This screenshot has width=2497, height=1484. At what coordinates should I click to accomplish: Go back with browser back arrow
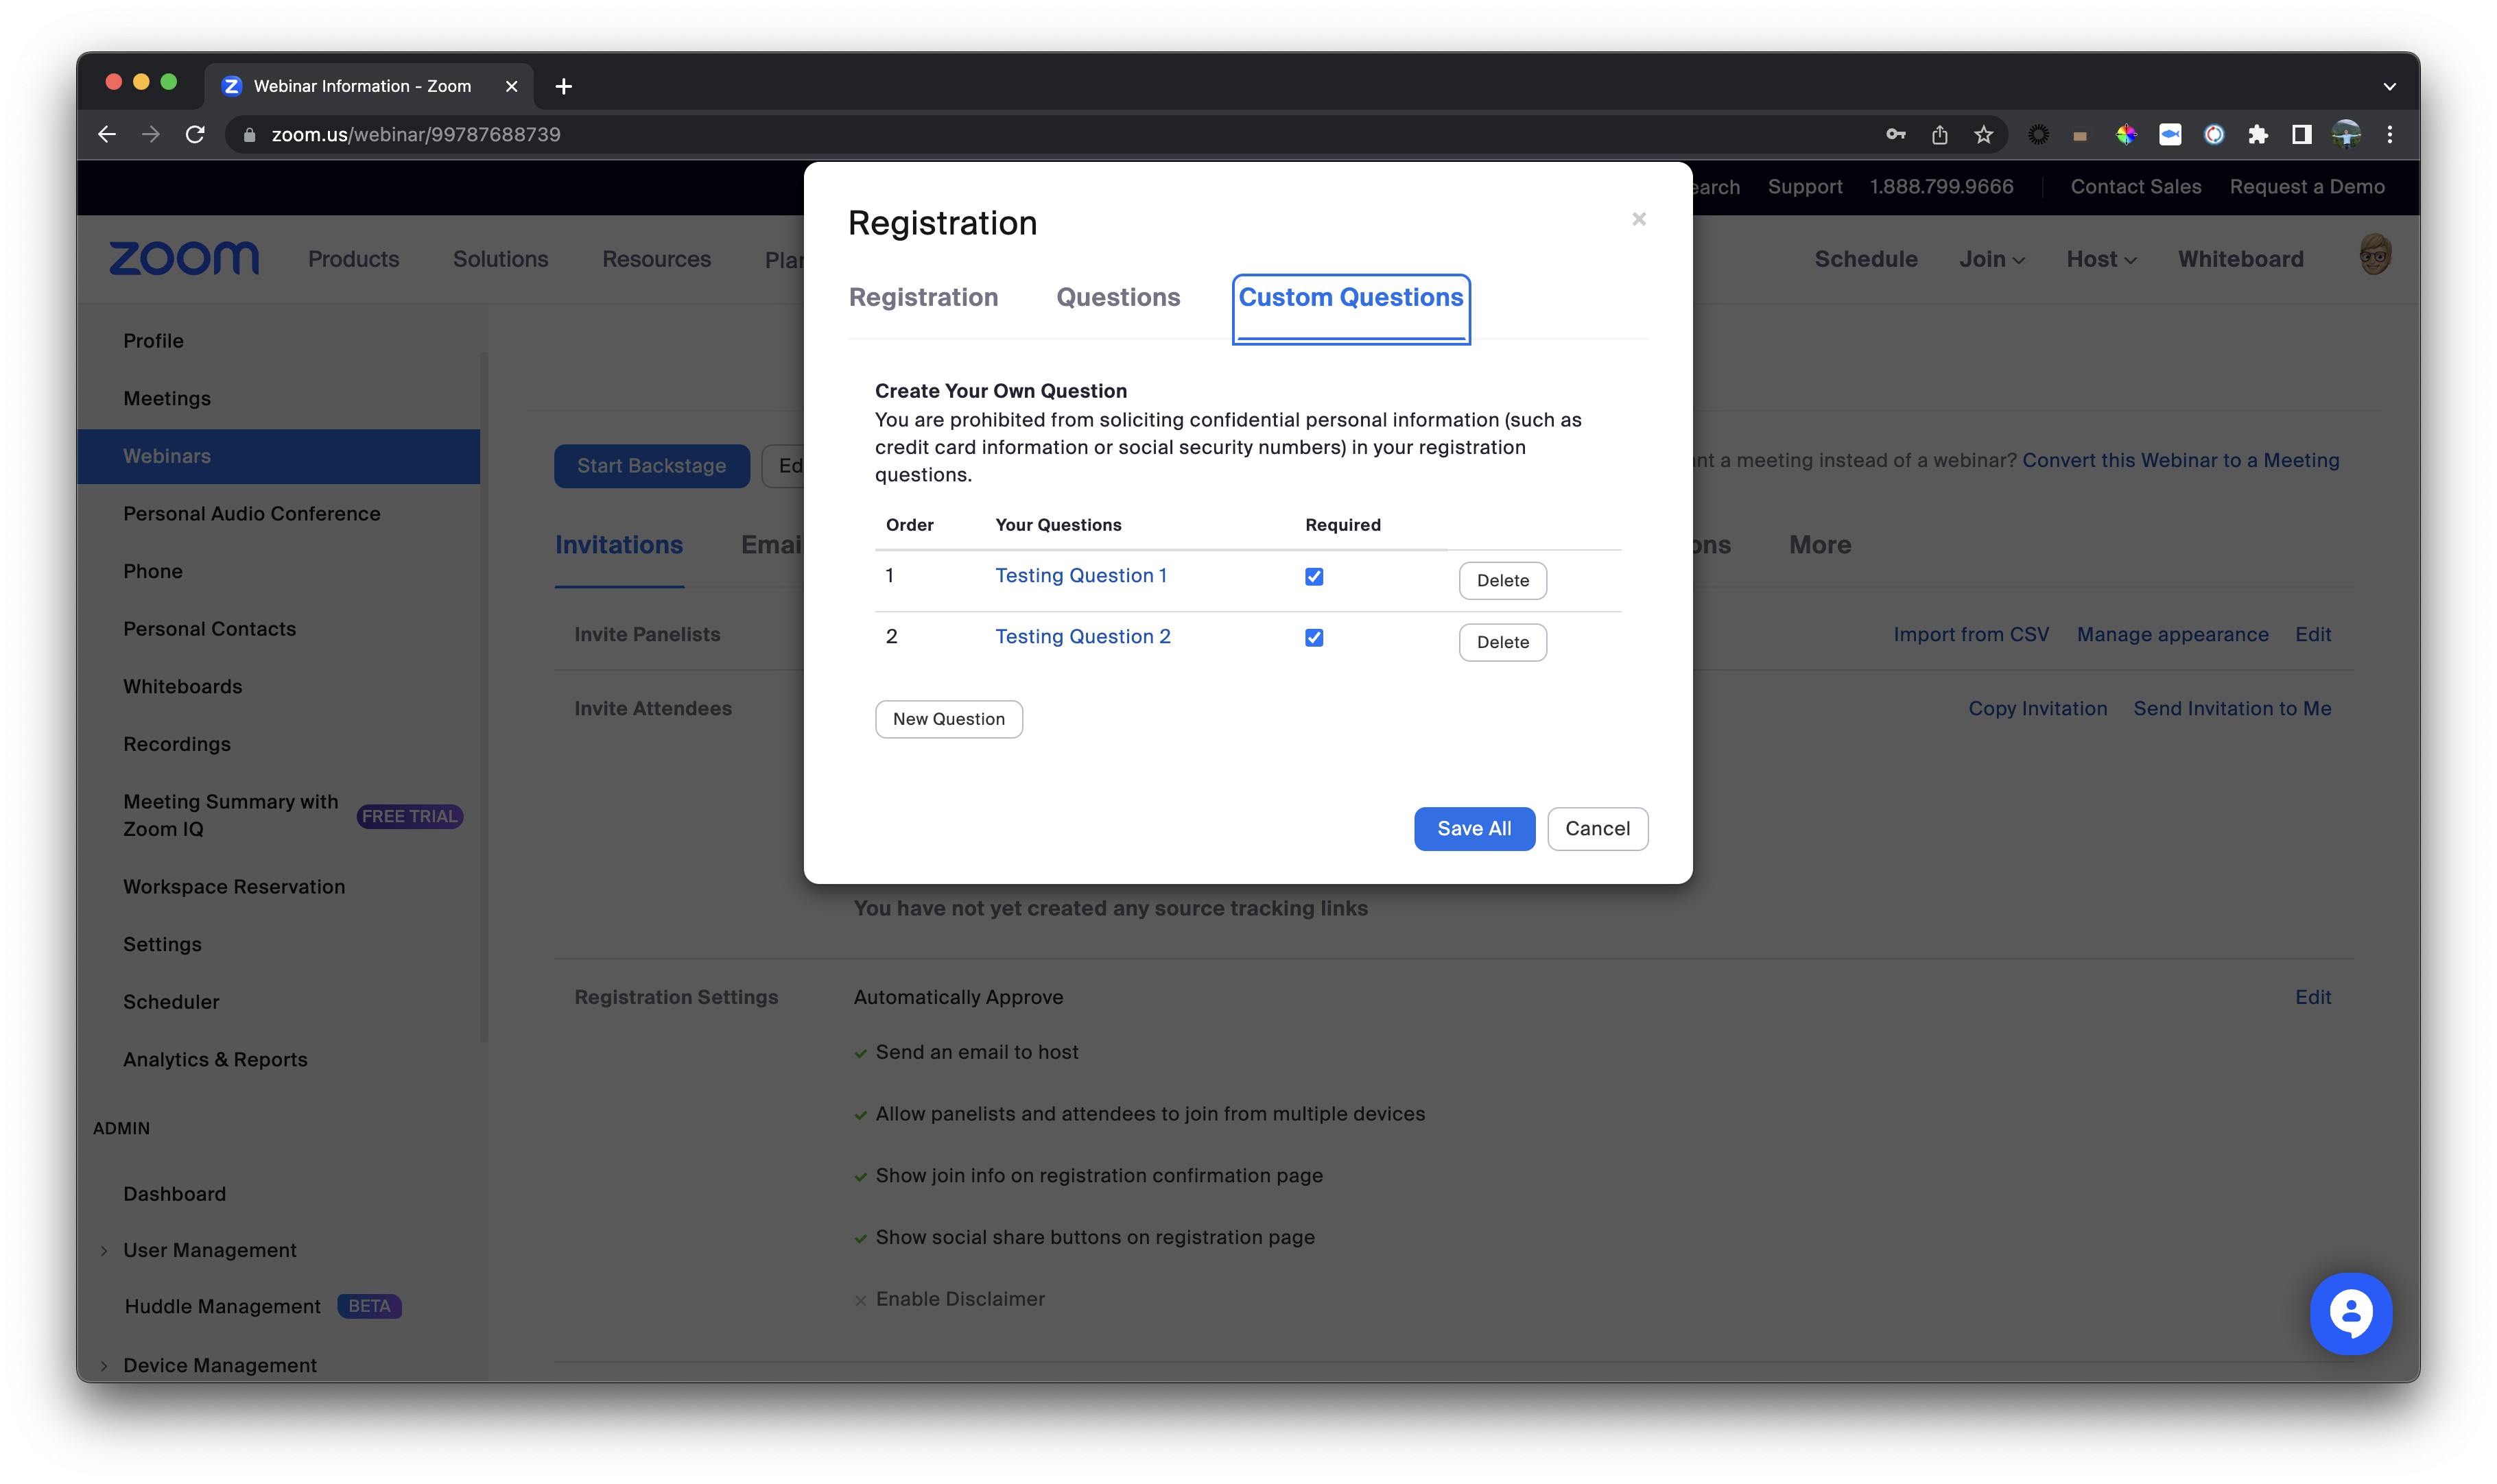coord(107,134)
